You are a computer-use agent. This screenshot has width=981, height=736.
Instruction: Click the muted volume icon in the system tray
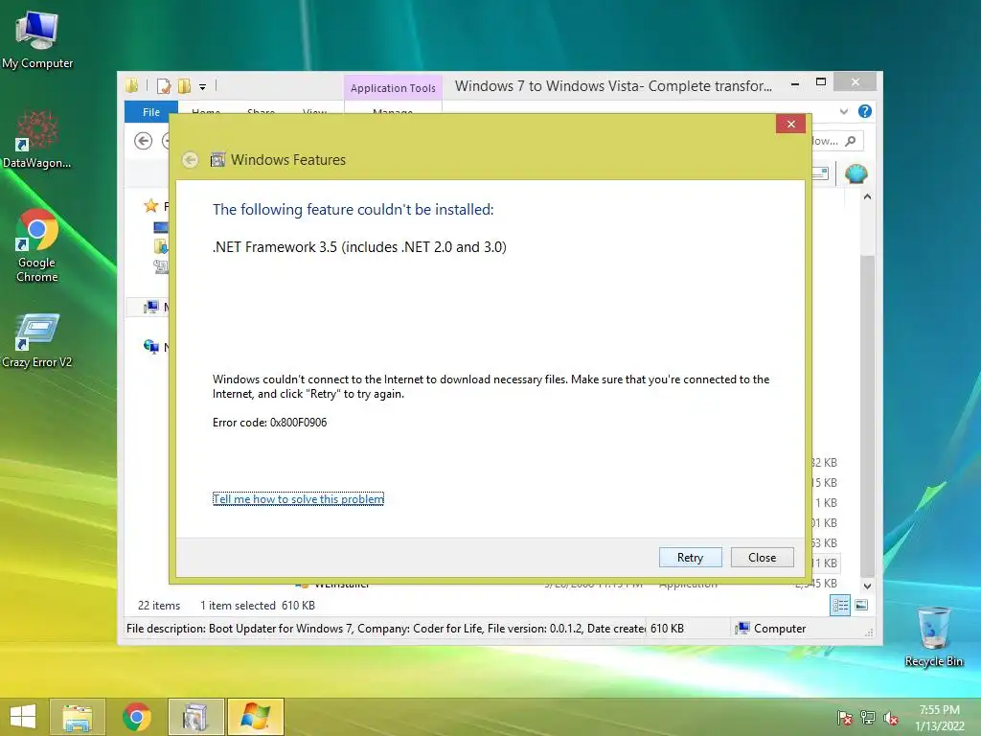(x=890, y=718)
